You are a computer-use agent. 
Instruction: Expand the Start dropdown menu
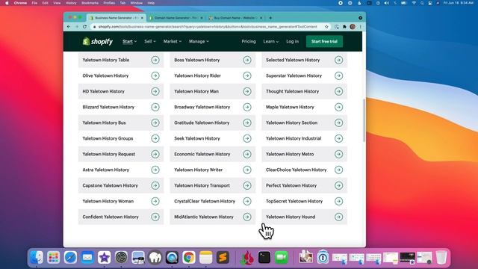(x=129, y=42)
